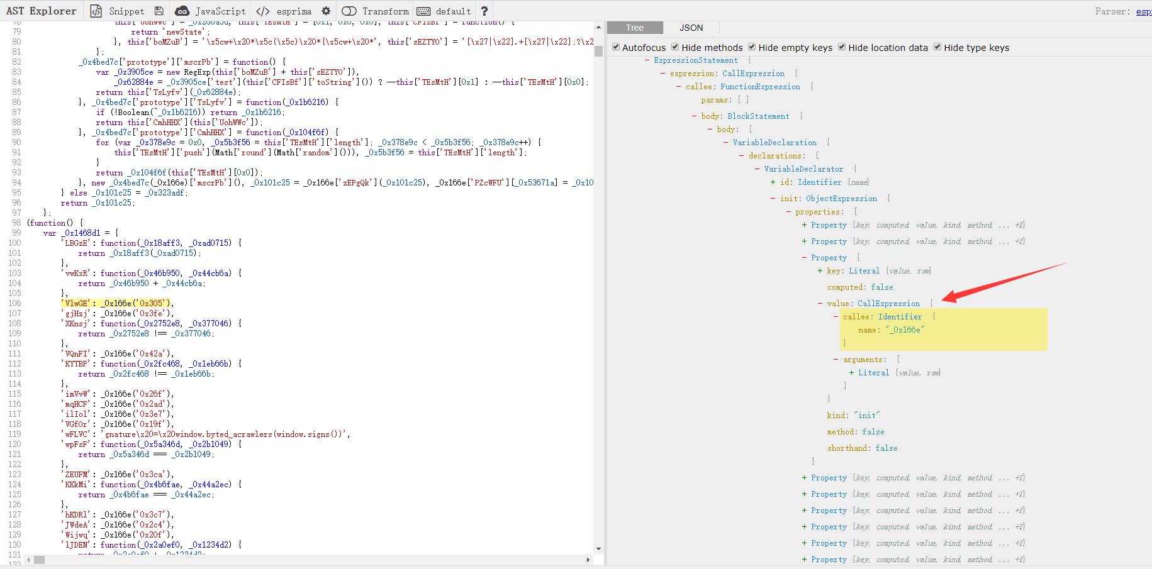
Task: Open help question mark icon
Action: [x=484, y=11]
